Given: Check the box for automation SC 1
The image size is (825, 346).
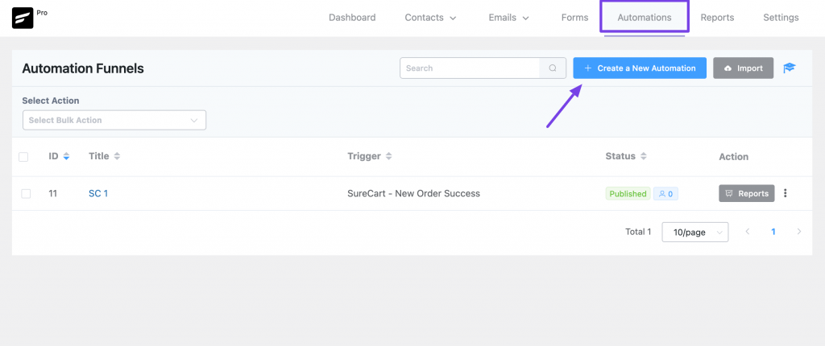Looking at the screenshot, I should [26, 194].
